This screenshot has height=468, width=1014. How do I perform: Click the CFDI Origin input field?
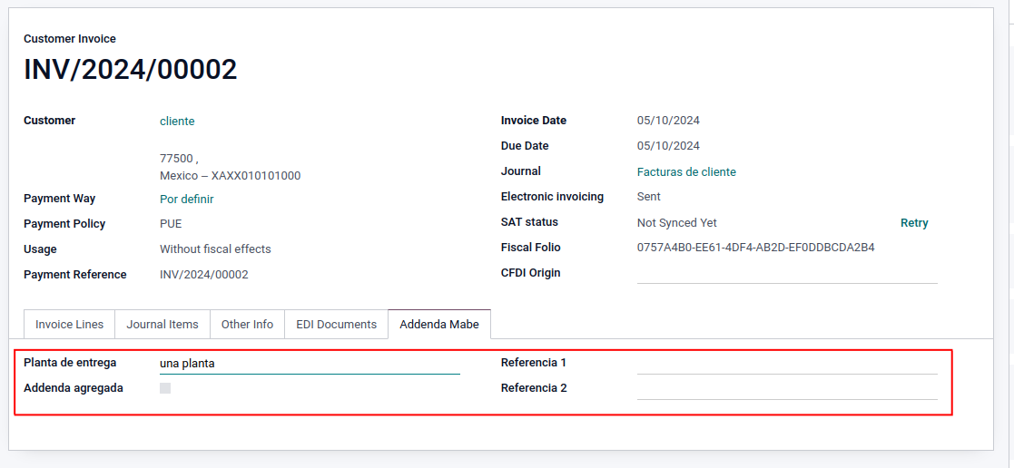(786, 273)
